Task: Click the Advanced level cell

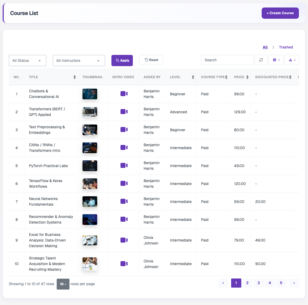Action: (178, 112)
